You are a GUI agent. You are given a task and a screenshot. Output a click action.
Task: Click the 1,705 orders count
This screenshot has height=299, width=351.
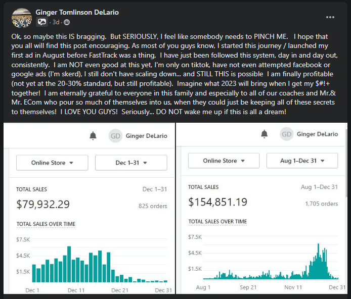point(321,204)
